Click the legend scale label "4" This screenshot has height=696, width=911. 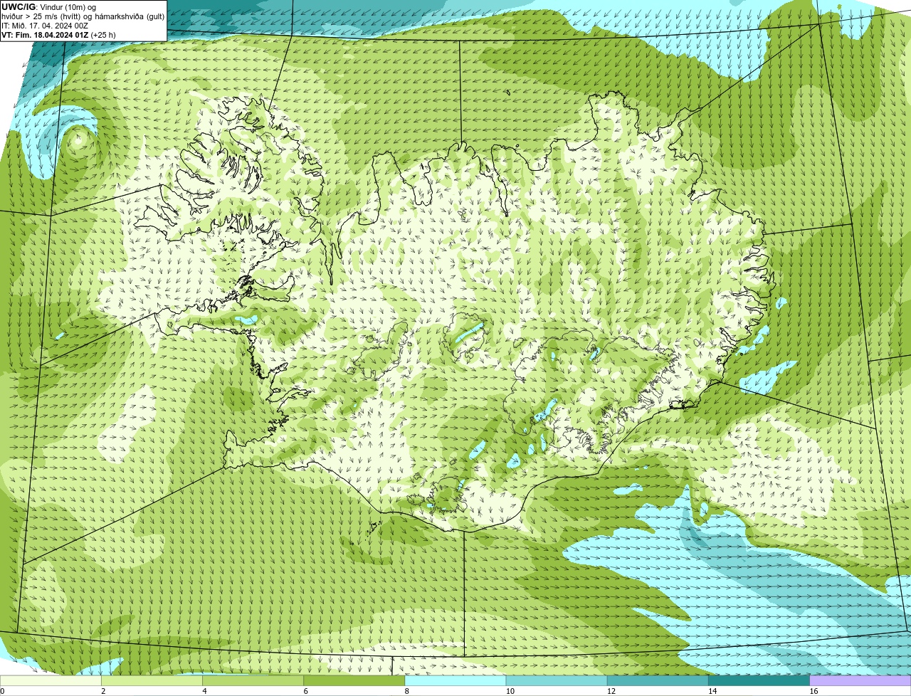click(x=204, y=691)
